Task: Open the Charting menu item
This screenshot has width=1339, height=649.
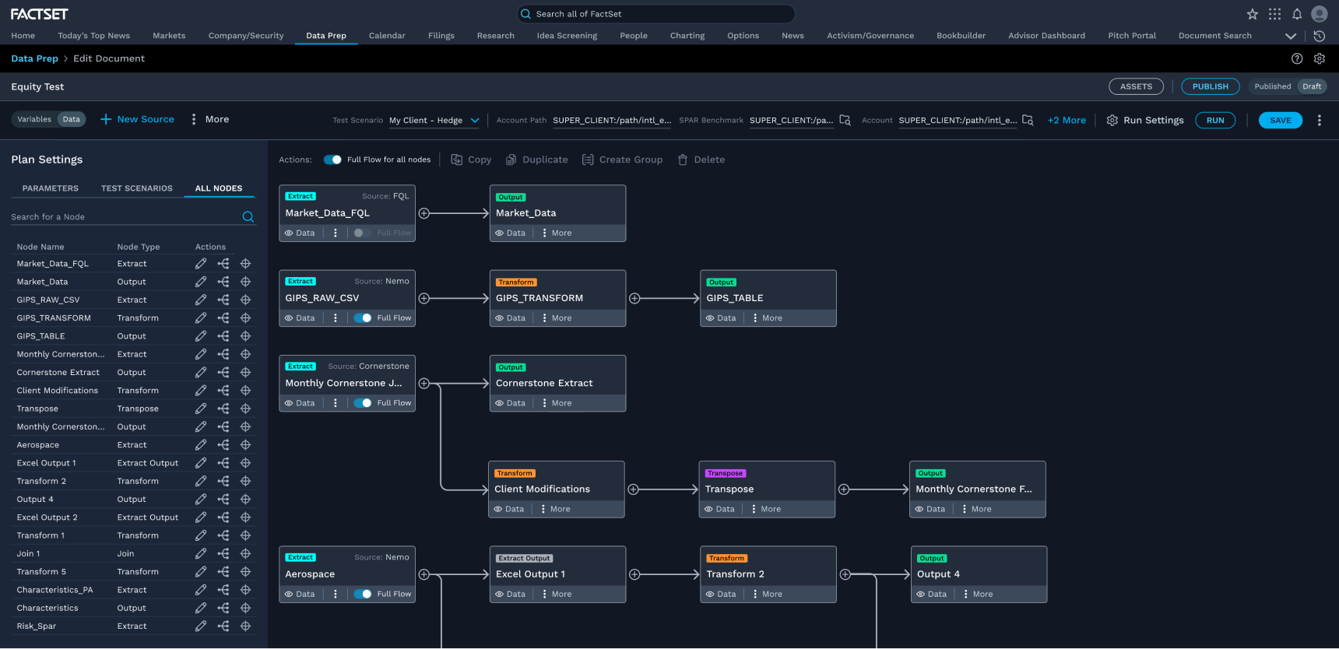Action: pyautogui.click(x=687, y=36)
